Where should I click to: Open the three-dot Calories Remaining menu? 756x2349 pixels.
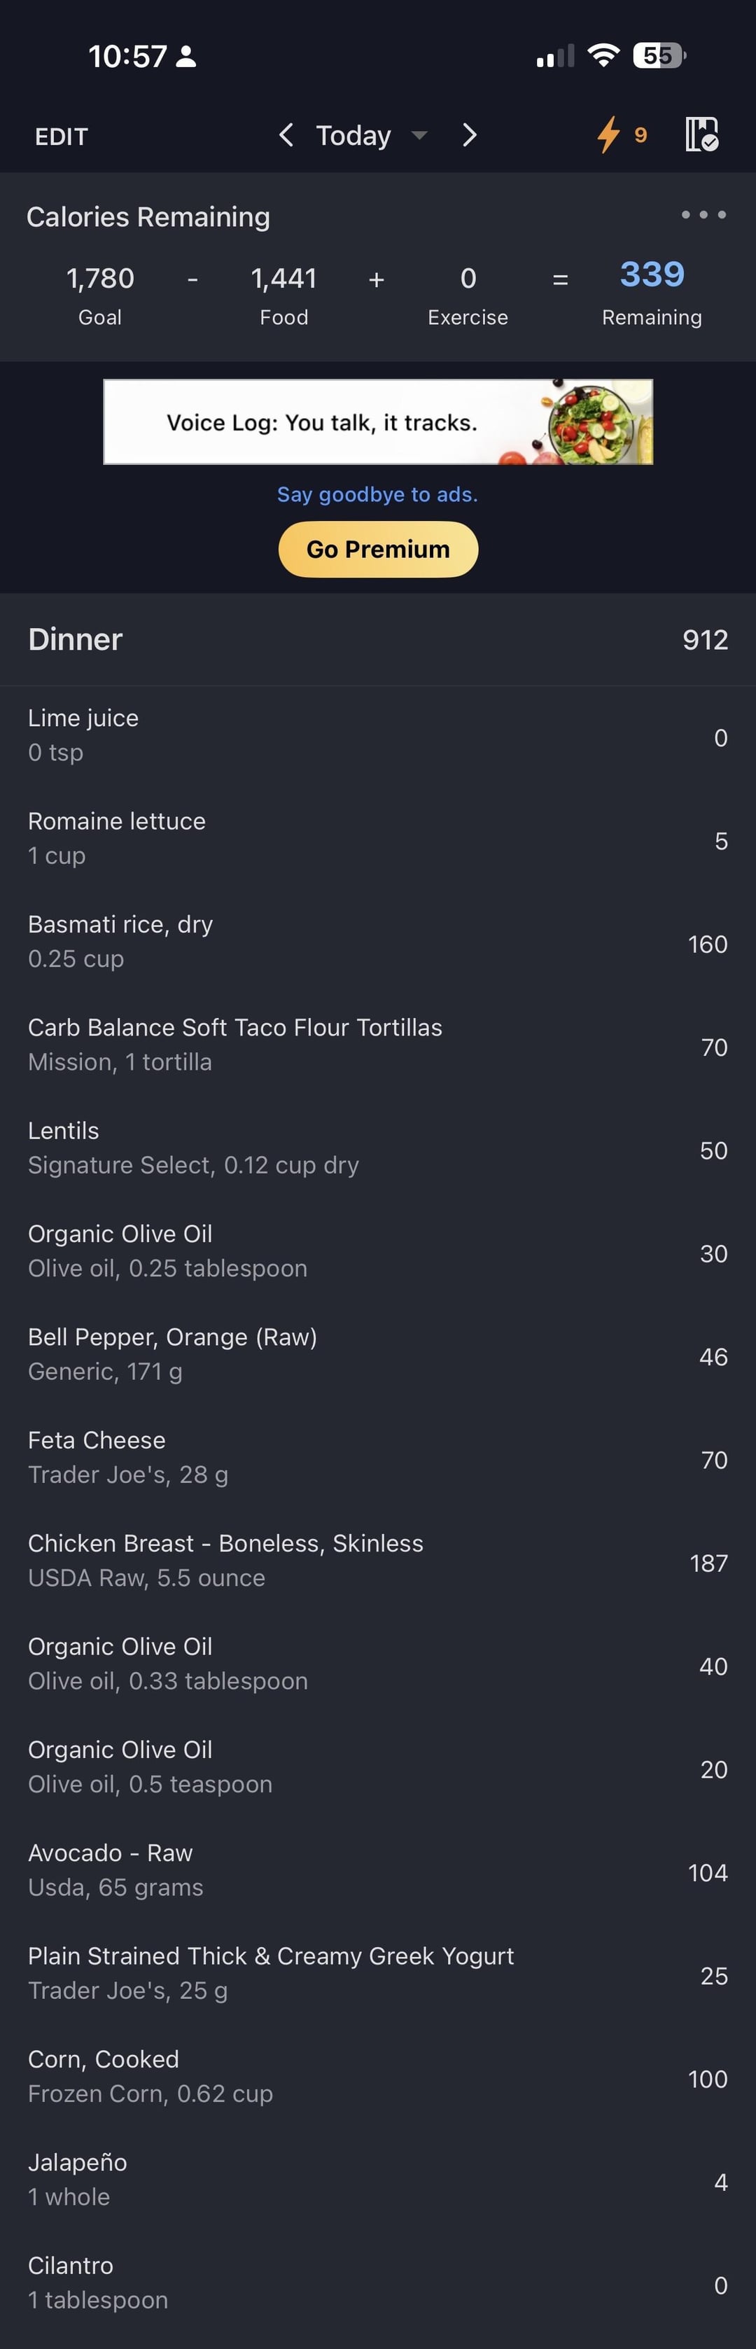[x=703, y=215]
